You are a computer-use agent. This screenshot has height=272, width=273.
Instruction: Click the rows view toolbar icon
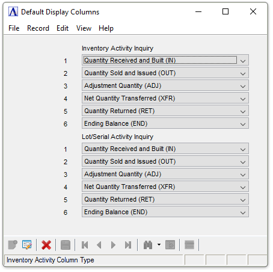189,245
